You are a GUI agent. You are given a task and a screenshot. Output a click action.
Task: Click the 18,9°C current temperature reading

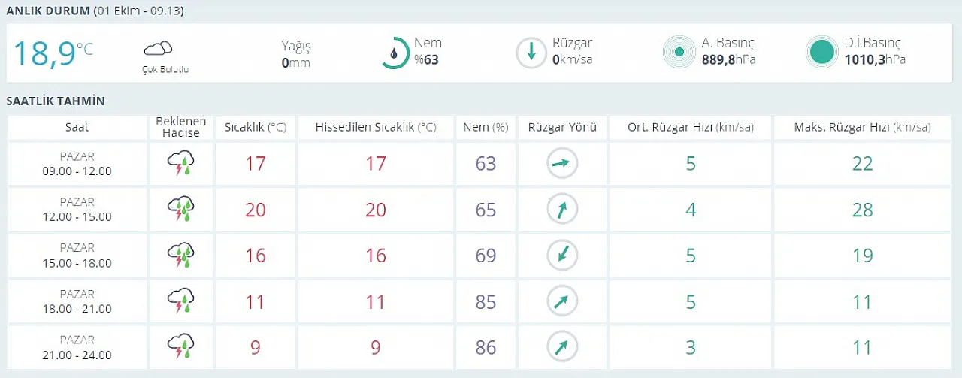coord(53,53)
